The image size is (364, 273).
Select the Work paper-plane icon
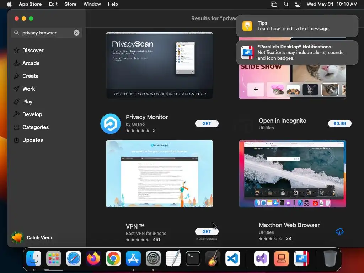point(16,89)
